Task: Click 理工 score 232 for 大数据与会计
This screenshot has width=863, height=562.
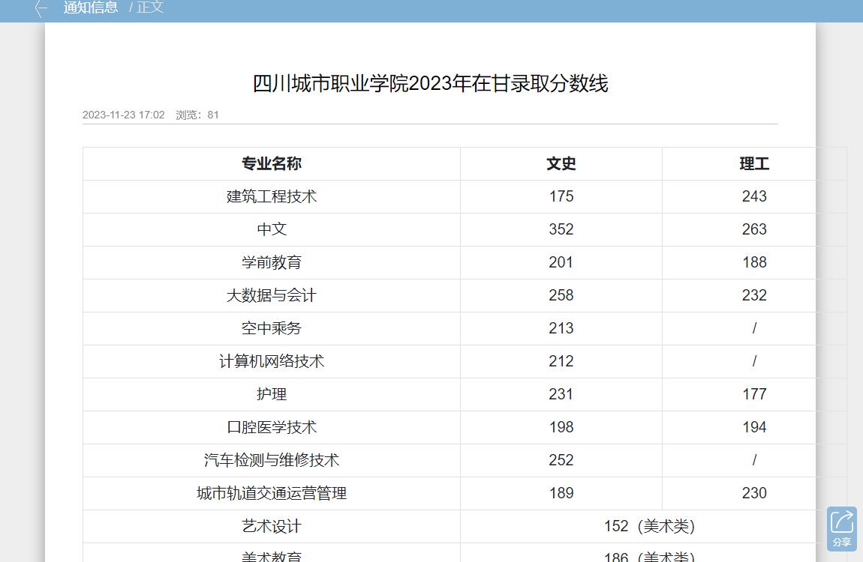Action: coord(754,295)
